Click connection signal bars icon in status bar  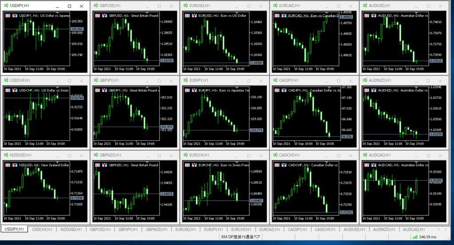tap(414, 237)
